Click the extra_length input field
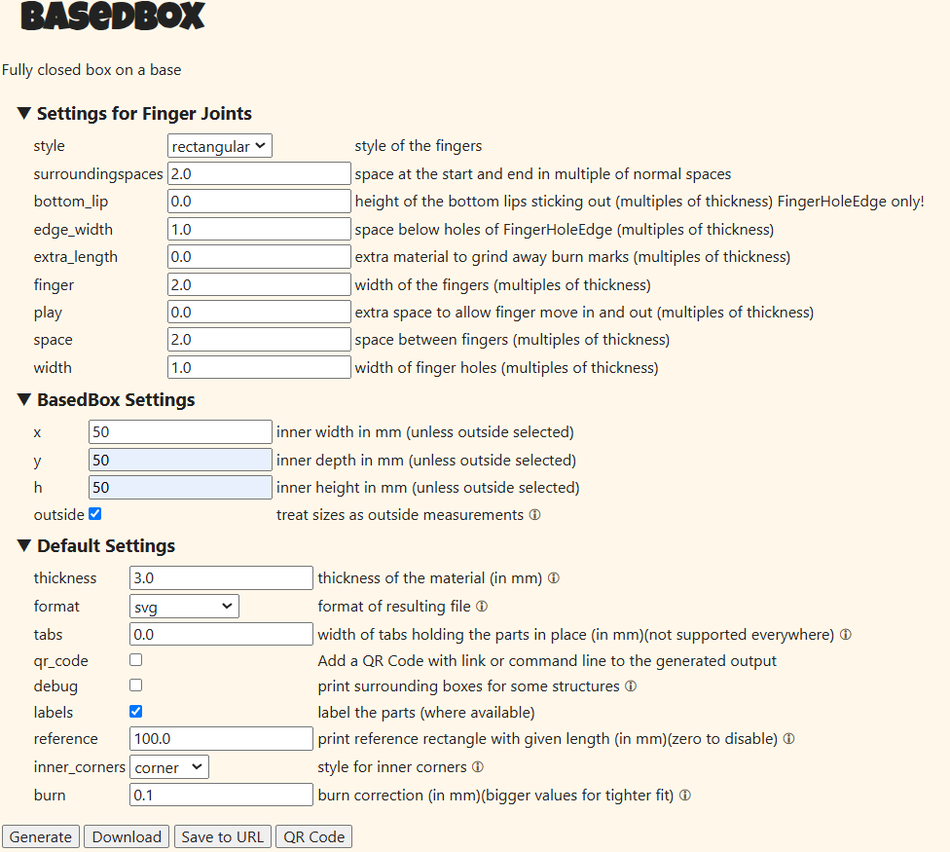 click(259, 257)
